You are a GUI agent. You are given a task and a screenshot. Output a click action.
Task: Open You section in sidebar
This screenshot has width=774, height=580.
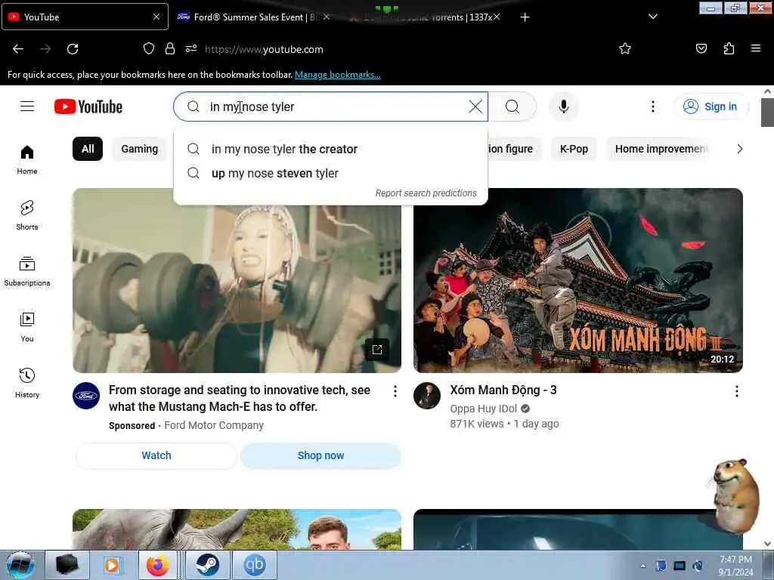27,327
